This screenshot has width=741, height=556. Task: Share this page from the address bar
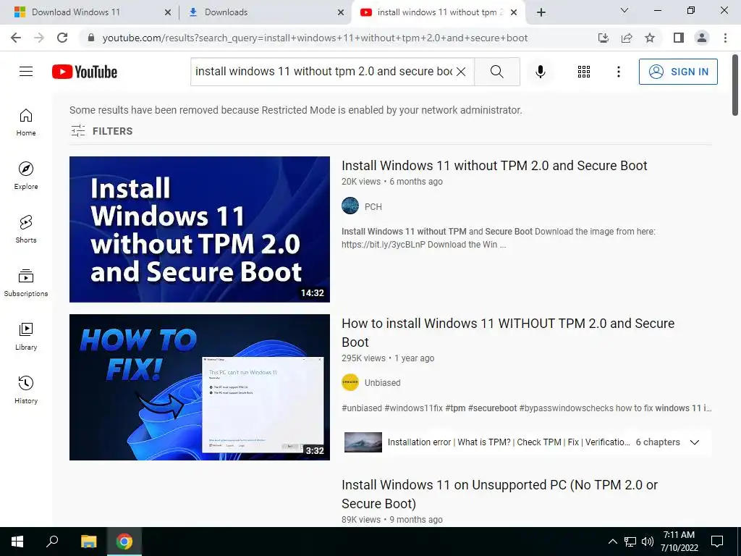click(627, 38)
